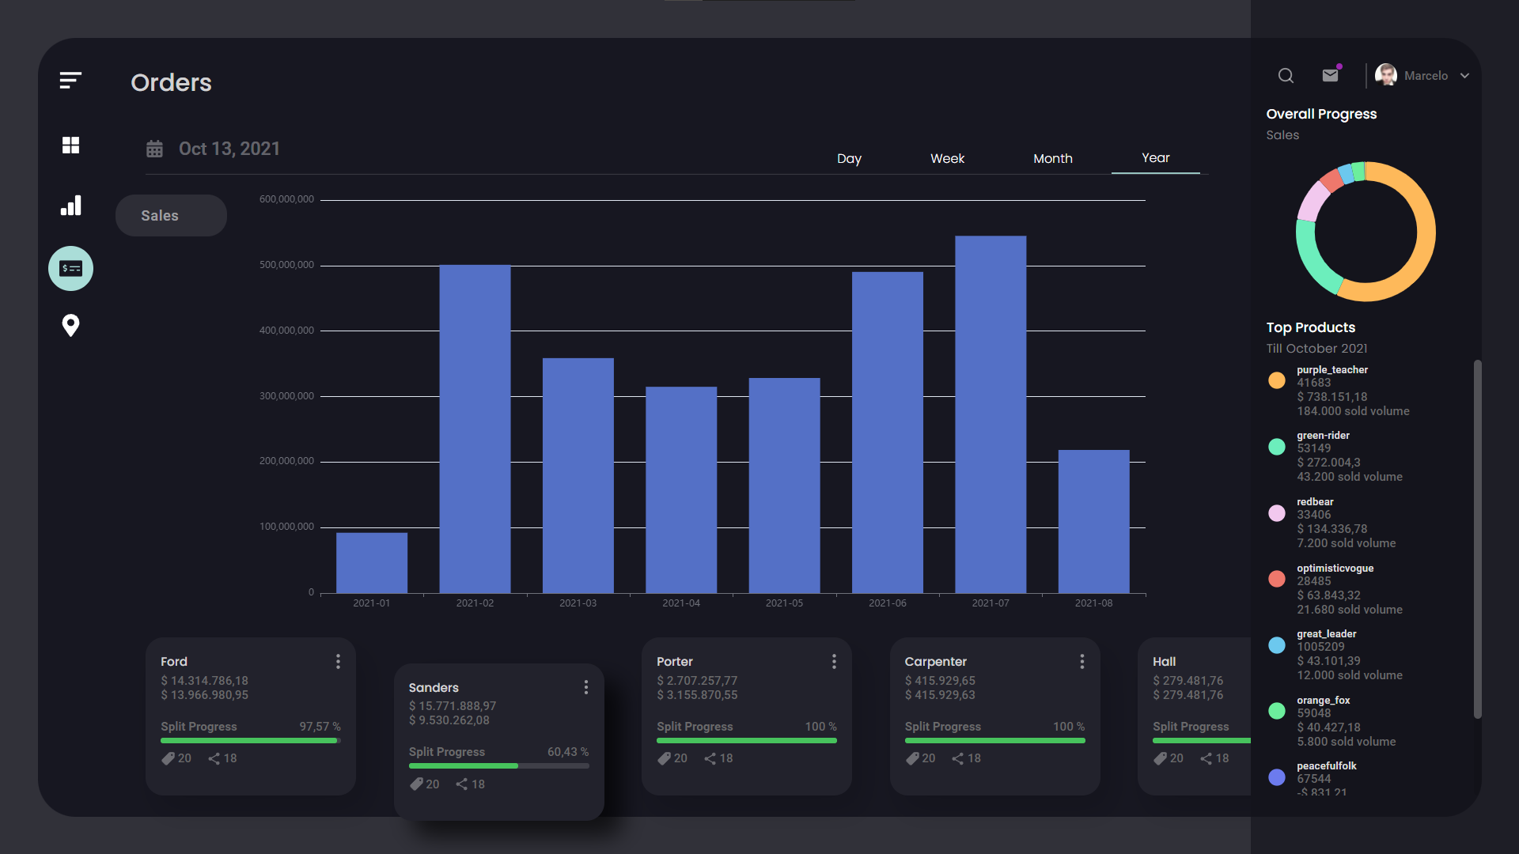Click Sanders split progress bar

click(x=498, y=765)
